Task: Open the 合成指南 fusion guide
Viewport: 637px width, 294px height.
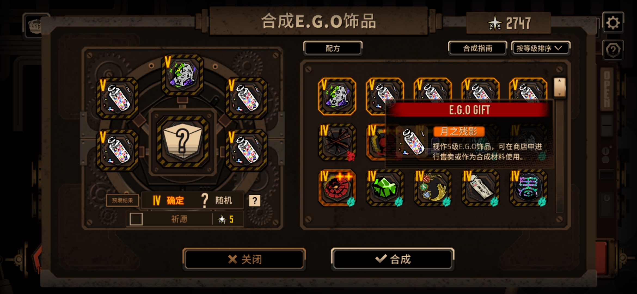Action: point(477,48)
